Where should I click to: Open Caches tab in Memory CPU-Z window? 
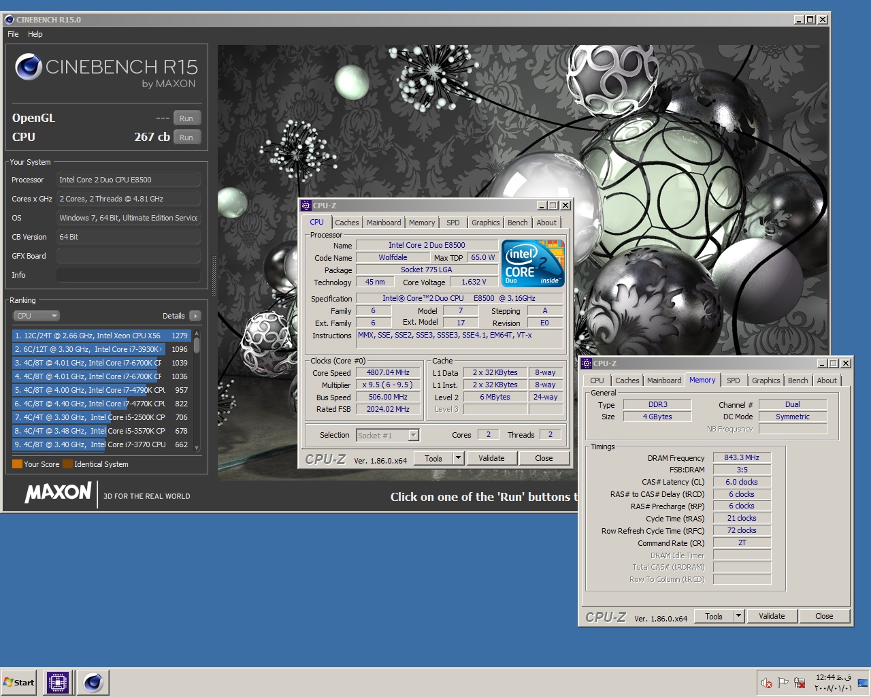pos(627,380)
